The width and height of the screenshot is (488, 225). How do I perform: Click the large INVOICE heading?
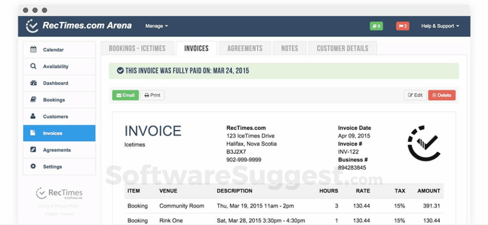[x=153, y=131]
